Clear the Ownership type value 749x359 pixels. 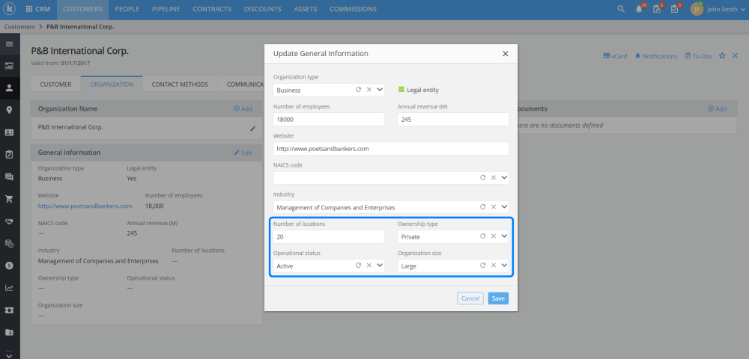[494, 236]
